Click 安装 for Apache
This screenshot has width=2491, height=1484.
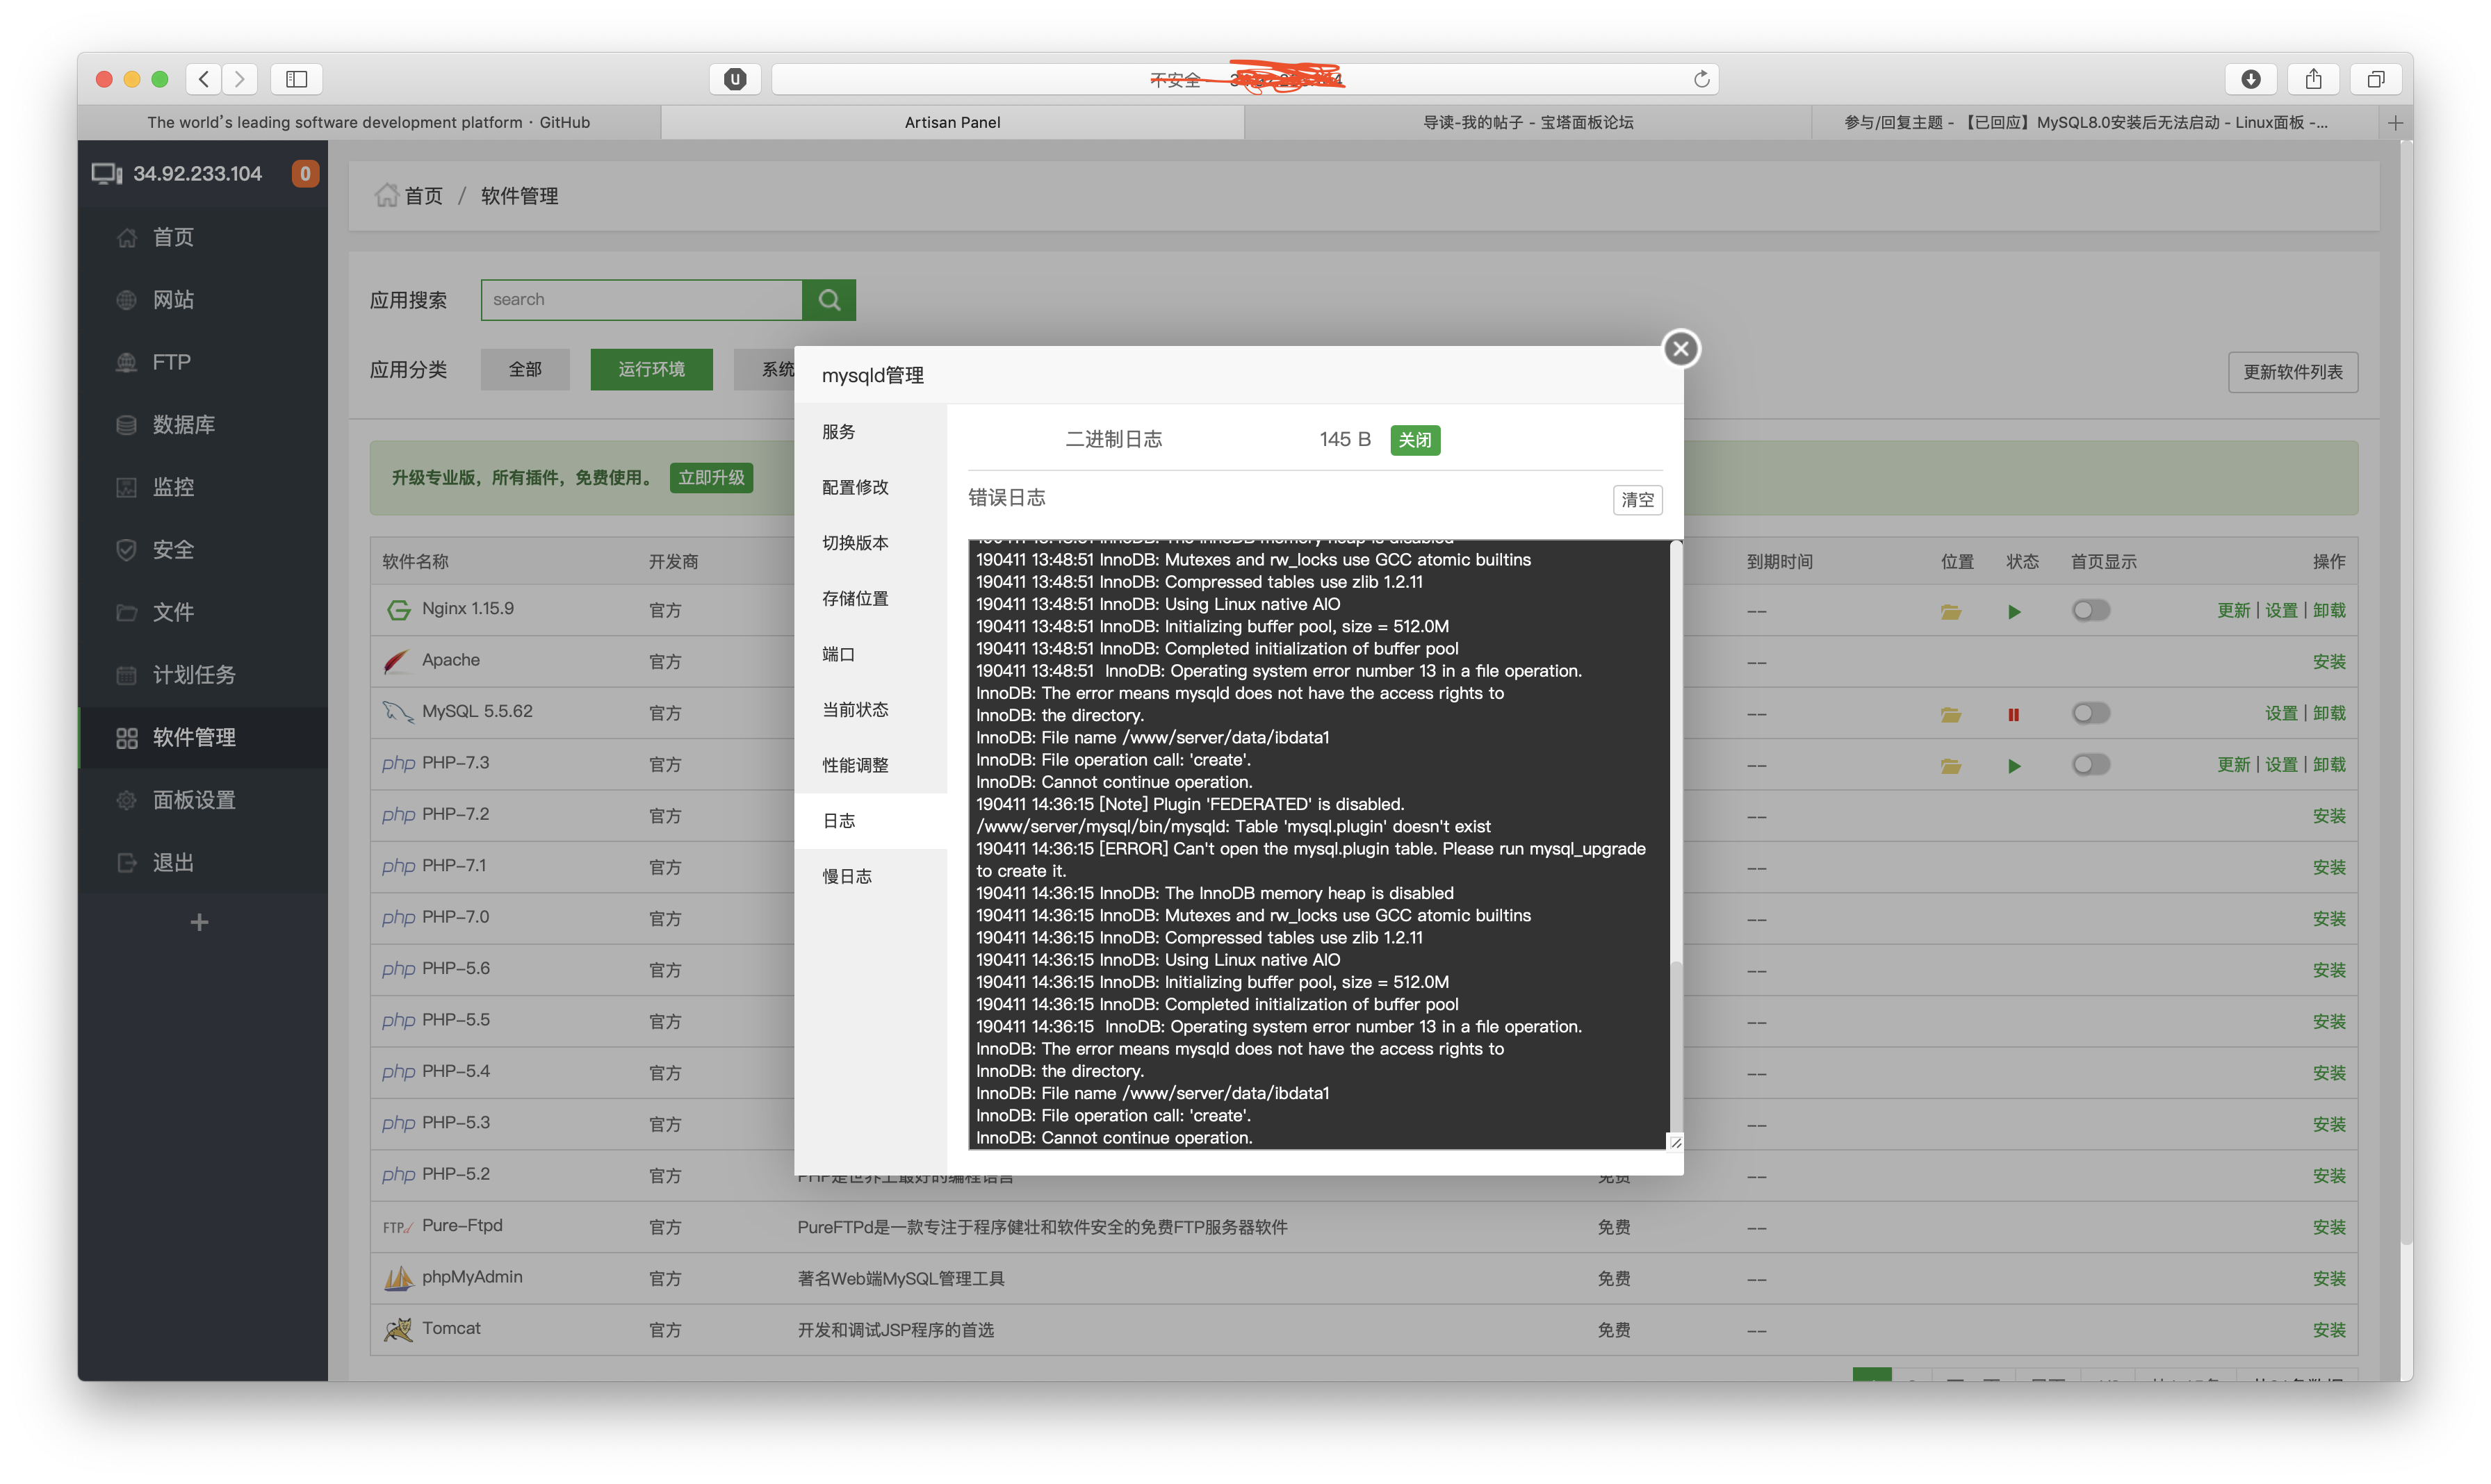2328,662
